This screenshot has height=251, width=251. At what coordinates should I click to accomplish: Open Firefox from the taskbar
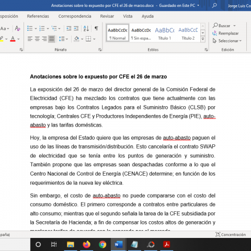tap(86, 244)
